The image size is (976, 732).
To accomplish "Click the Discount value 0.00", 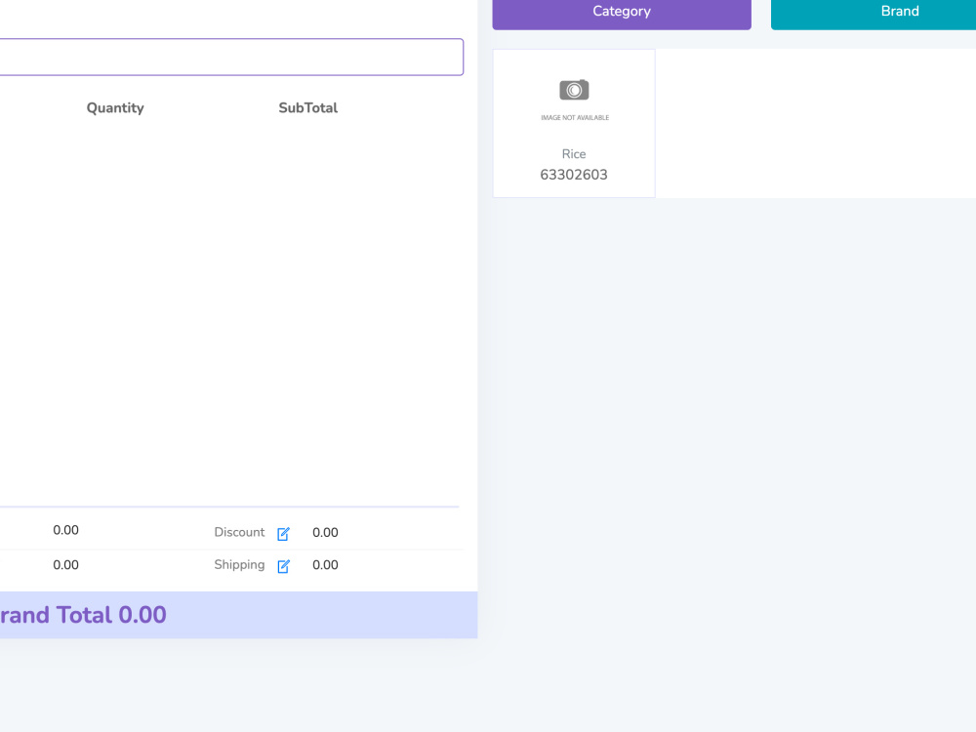I will pos(325,532).
